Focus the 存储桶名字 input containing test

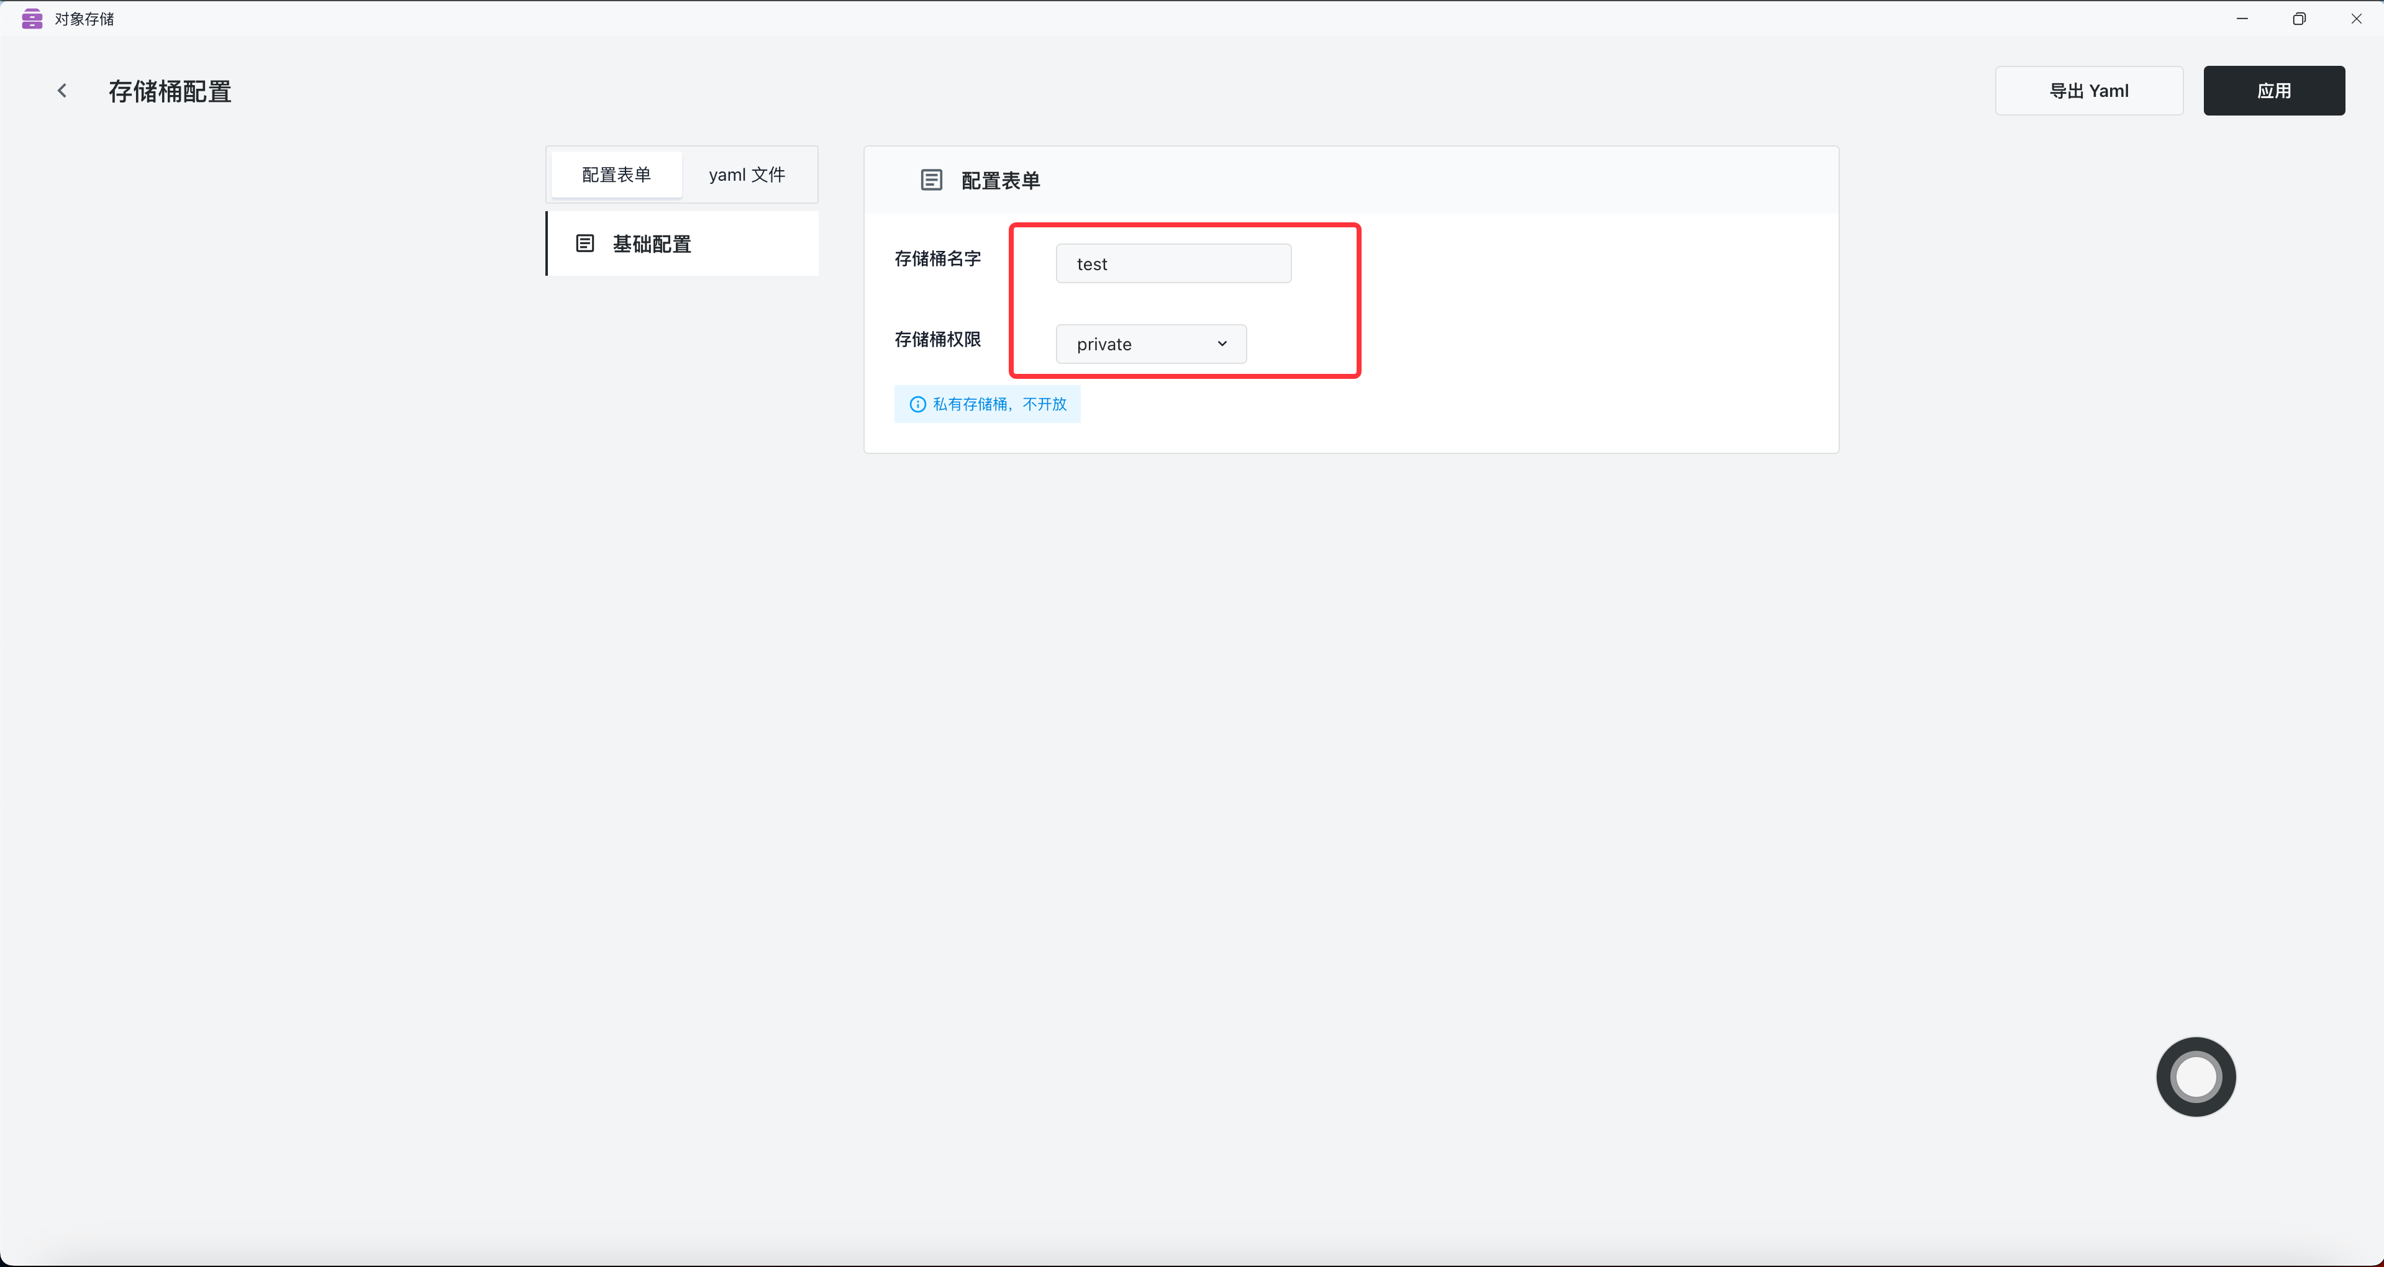(1173, 264)
